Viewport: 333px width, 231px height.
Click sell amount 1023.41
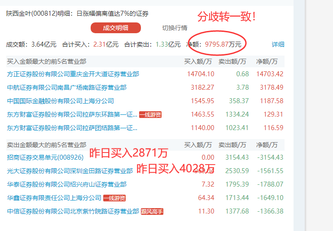237,128
